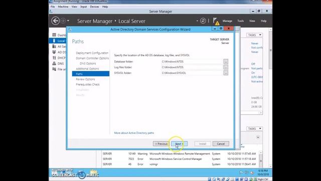Browse for the SYSVOL folder location
The image size is (321, 181).
[226, 73]
